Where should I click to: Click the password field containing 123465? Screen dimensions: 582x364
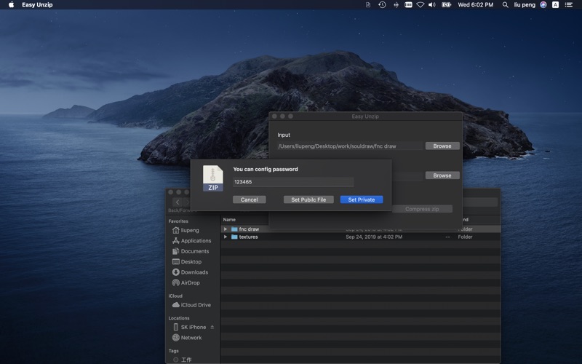tap(293, 181)
